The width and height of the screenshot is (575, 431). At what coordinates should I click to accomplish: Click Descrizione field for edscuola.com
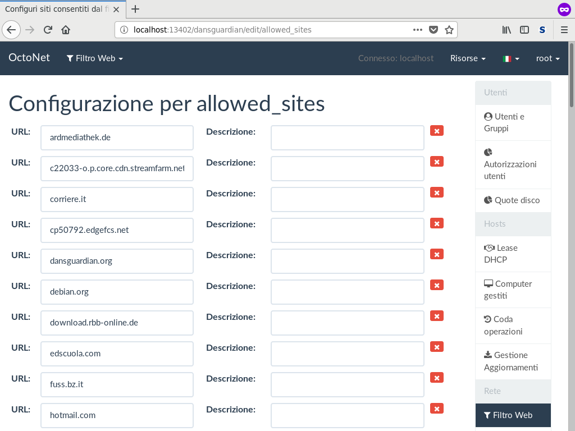coord(347,354)
